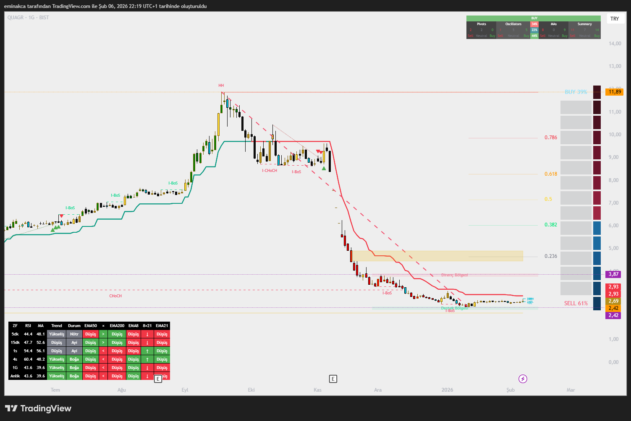The width and height of the screenshot is (631, 421).
Task: Click the purple lightning bolt icon on time axis
Action: point(523,379)
